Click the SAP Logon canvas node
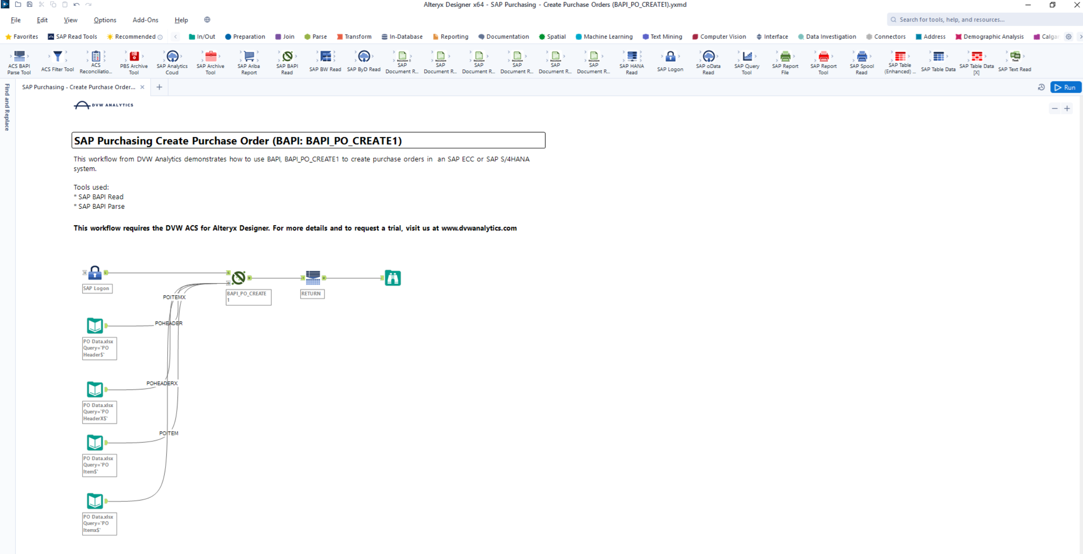This screenshot has height=554, width=1083. tap(95, 273)
